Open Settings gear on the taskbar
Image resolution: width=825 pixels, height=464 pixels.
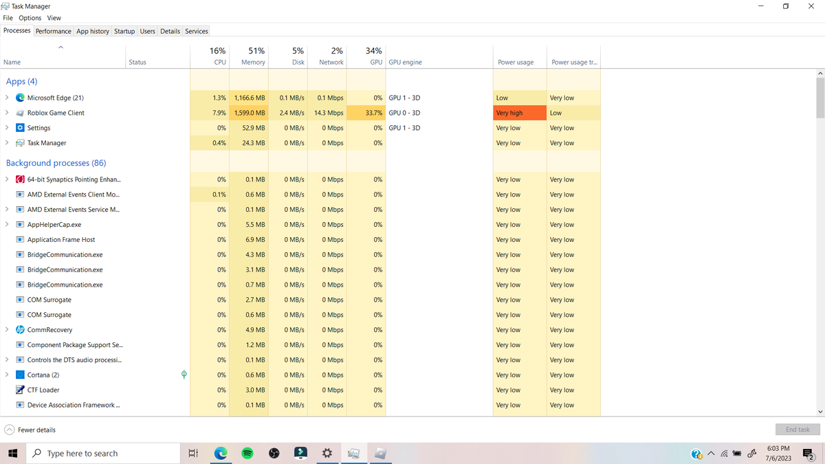pyautogui.click(x=327, y=453)
